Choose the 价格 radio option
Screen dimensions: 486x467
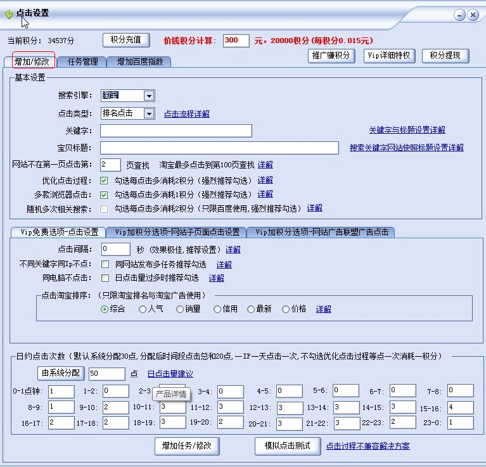286,309
